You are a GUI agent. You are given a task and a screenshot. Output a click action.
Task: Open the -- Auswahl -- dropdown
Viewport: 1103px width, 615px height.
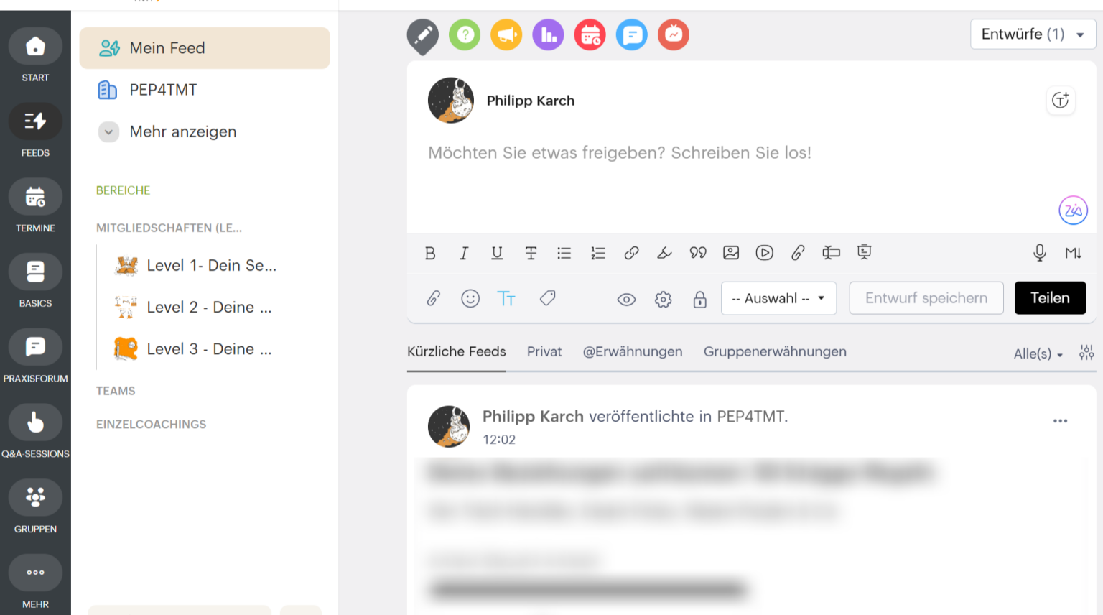[x=778, y=298]
